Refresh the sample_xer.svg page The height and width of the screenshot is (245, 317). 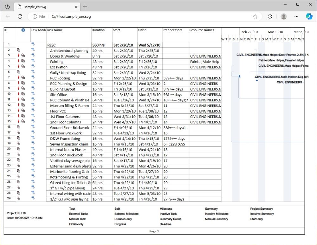[20, 17]
